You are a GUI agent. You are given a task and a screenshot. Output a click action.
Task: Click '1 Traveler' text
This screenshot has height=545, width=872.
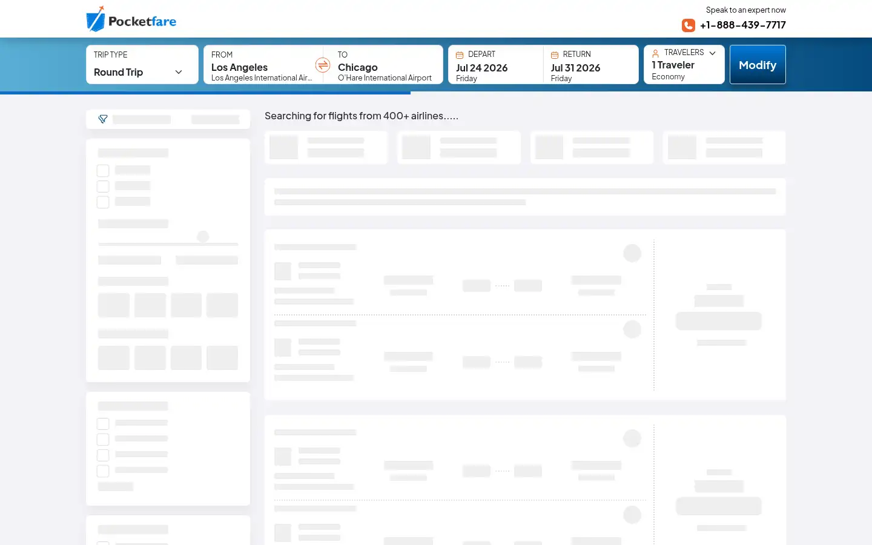(673, 65)
